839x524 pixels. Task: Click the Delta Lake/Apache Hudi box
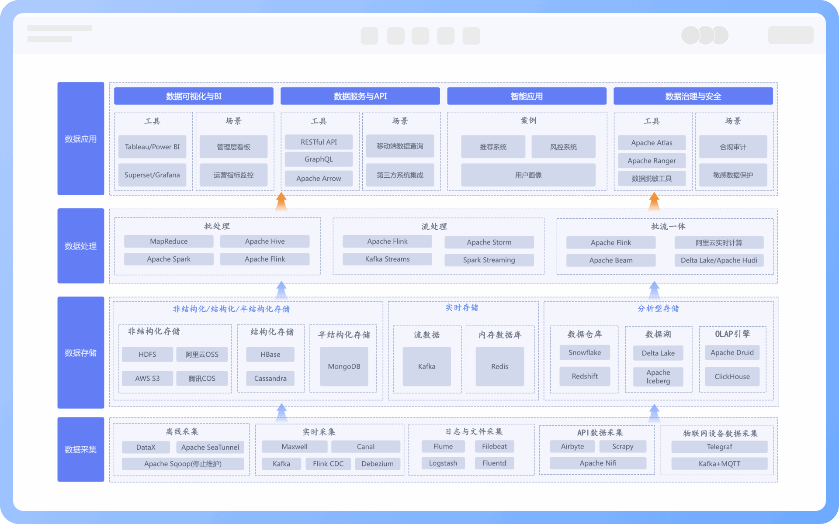719,260
